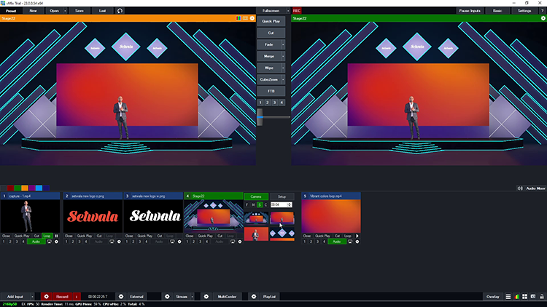Toggle Loop on capture-1.mp4 input

click(47, 236)
